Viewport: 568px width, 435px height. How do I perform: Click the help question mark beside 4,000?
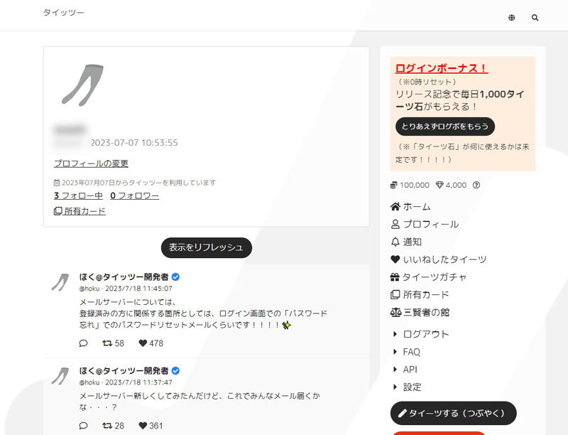click(476, 185)
